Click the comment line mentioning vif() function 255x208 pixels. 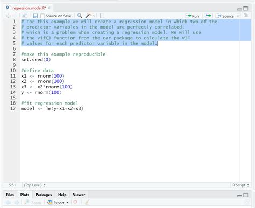[105, 38]
